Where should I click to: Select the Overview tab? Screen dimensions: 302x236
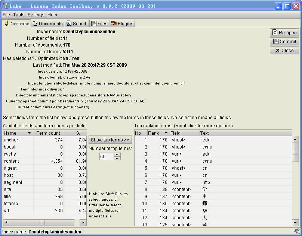coord(16,23)
